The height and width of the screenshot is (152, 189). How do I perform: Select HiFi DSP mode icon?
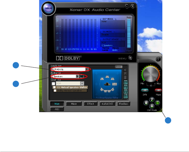[x=158, y=103]
